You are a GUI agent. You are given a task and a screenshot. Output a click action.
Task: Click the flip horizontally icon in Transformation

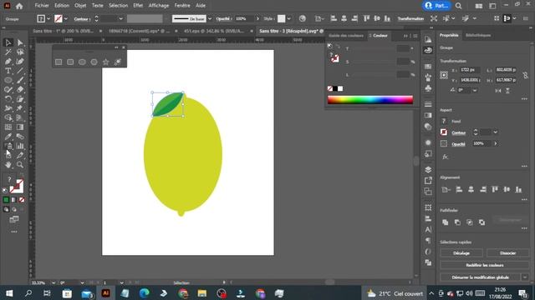(x=498, y=91)
